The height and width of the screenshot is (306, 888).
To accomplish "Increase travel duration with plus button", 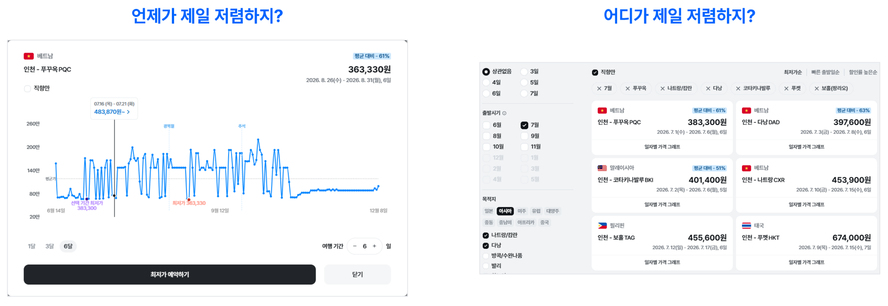I will tap(374, 246).
